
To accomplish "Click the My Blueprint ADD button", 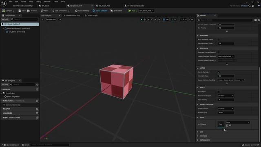I will (x=5, y=85).
